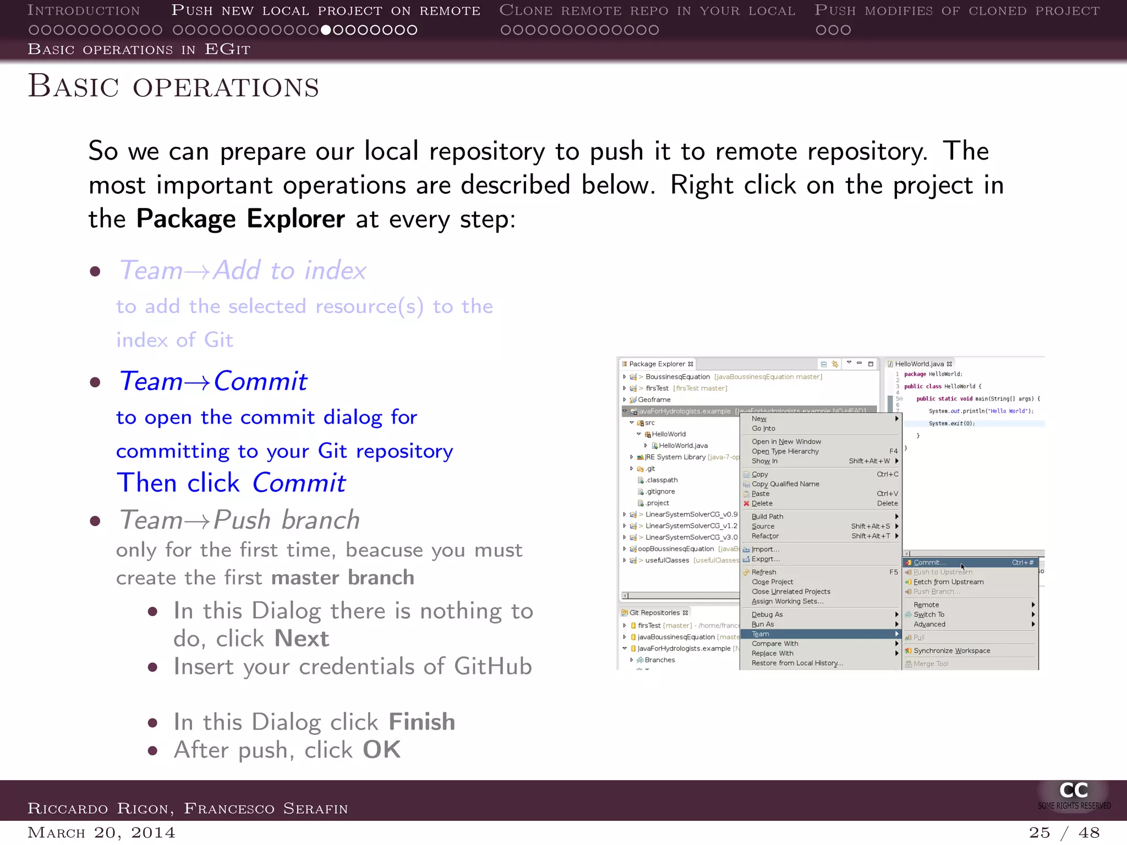This screenshot has width=1127, height=845.
Task: Open Introduction section in slide header
Action: (84, 10)
